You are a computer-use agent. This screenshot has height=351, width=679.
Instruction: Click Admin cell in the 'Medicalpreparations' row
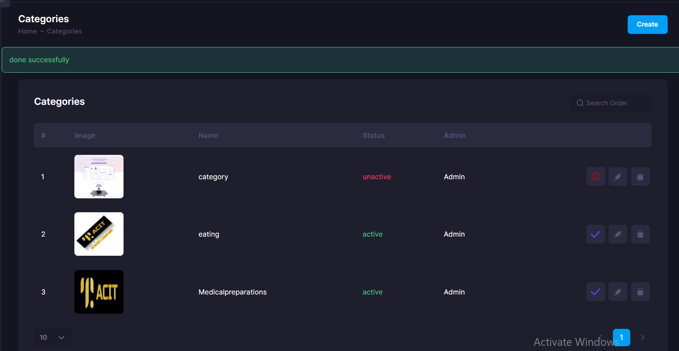click(454, 292)
